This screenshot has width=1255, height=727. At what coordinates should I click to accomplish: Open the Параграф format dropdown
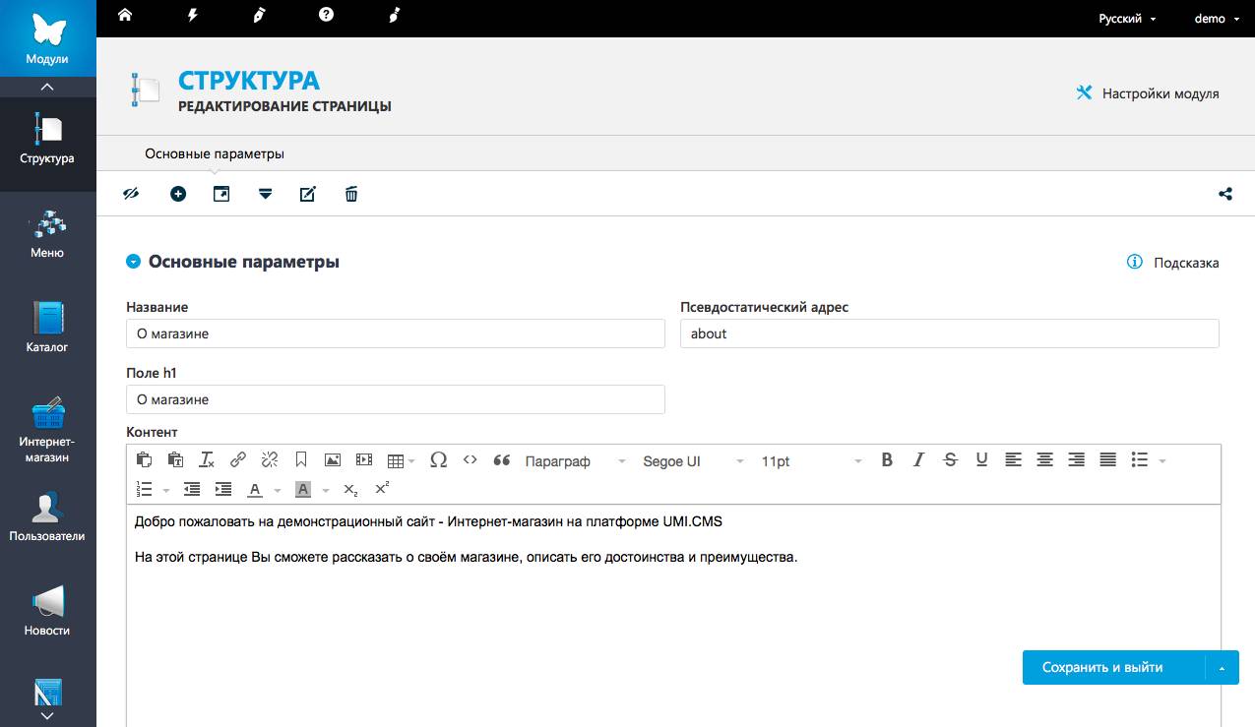coord(575,461)
